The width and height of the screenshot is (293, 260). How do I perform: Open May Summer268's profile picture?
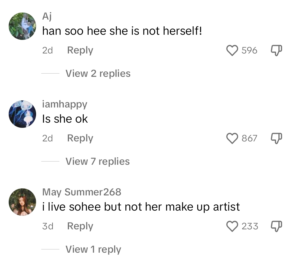click(x=23, y=201)
